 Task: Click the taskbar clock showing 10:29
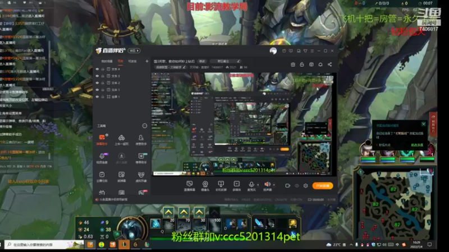coord(416,245)
